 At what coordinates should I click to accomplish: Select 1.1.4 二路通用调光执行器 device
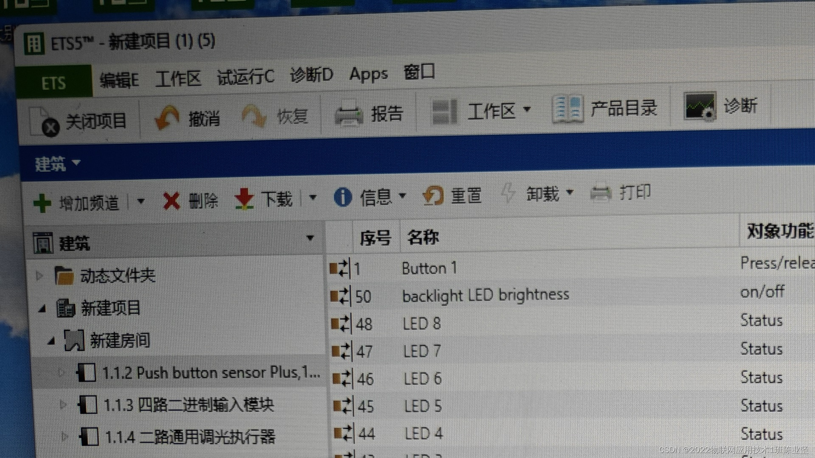(190, 437)
